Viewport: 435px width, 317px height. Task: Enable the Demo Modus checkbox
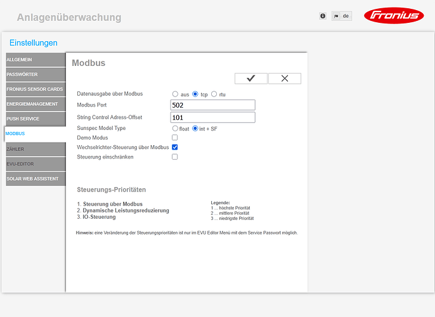tap(175, 138)
